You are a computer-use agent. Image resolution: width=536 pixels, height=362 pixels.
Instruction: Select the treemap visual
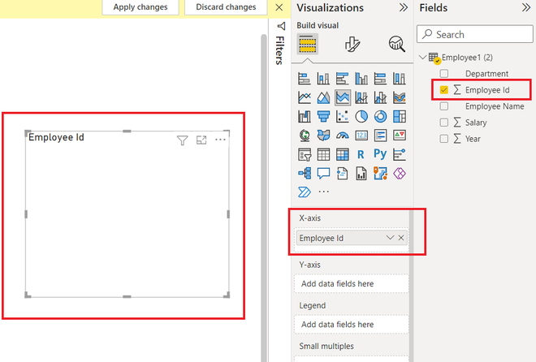[x=400, y=116]
